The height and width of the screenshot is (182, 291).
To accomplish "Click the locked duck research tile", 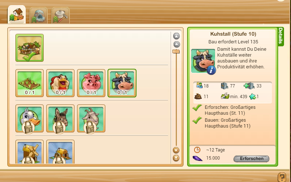I will pyautogui.click(x=29, y=118).
